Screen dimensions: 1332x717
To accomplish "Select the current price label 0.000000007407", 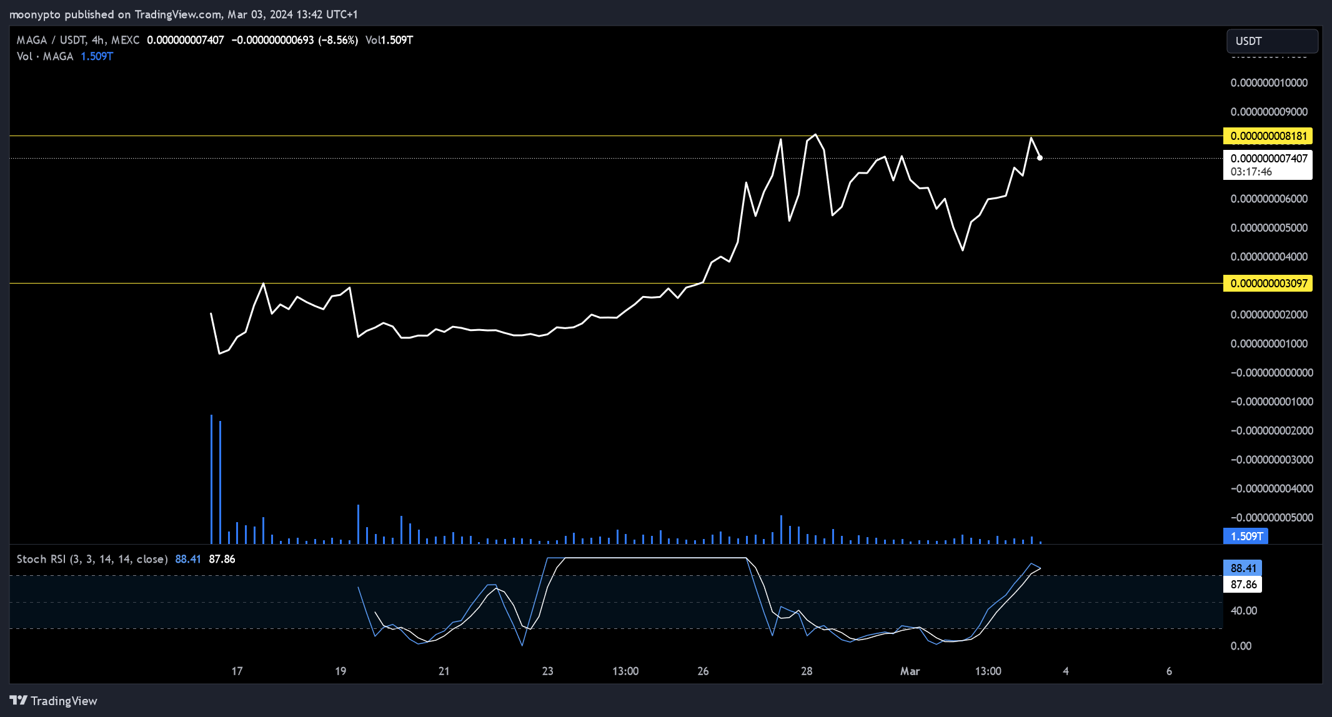I will pyautogui.click(x=1269, y=158).
